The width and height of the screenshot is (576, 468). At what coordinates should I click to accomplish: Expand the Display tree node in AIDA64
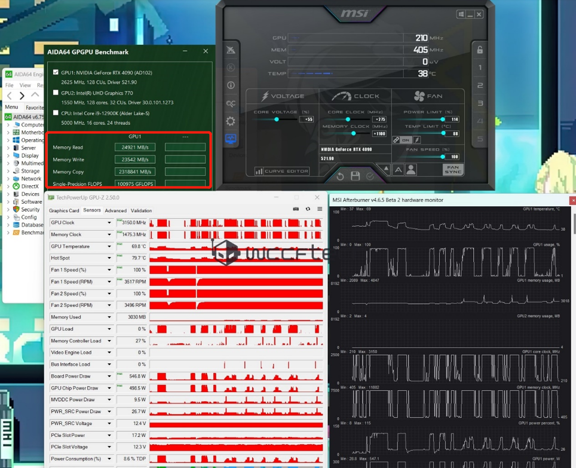[8, 156]
